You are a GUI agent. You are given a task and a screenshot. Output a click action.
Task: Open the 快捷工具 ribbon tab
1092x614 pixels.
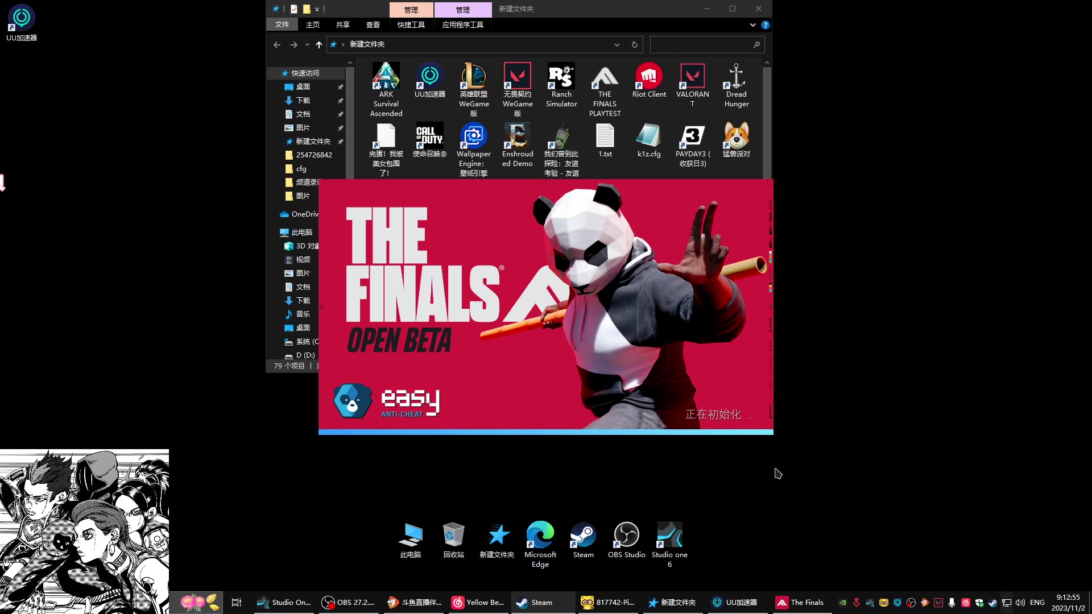411,24
